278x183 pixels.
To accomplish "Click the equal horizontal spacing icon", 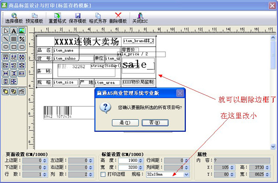I will click(x=6, y=73).
